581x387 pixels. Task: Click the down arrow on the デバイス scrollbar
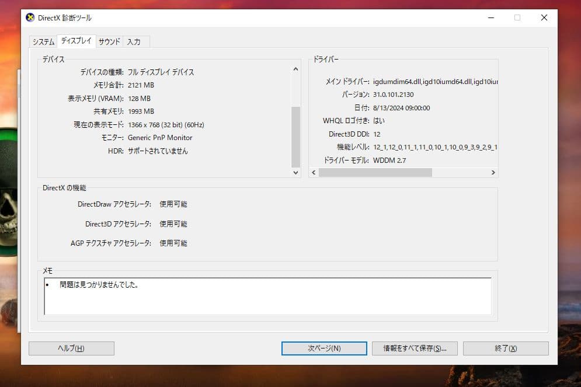click(295, 173)
